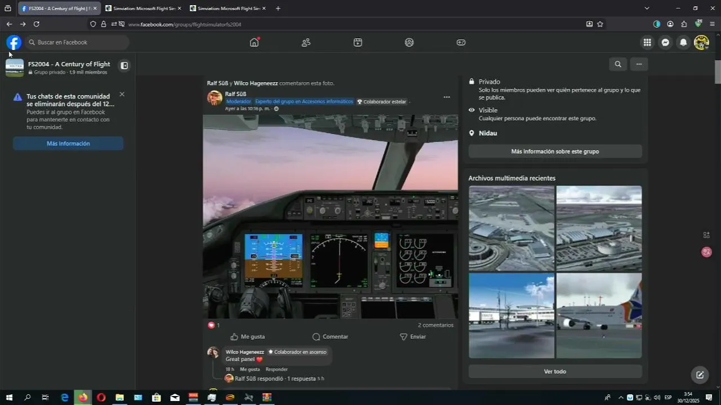Click Ver todo under recent media
The width and height of the screenshot is (721, 405).
[x=555, y=371]
